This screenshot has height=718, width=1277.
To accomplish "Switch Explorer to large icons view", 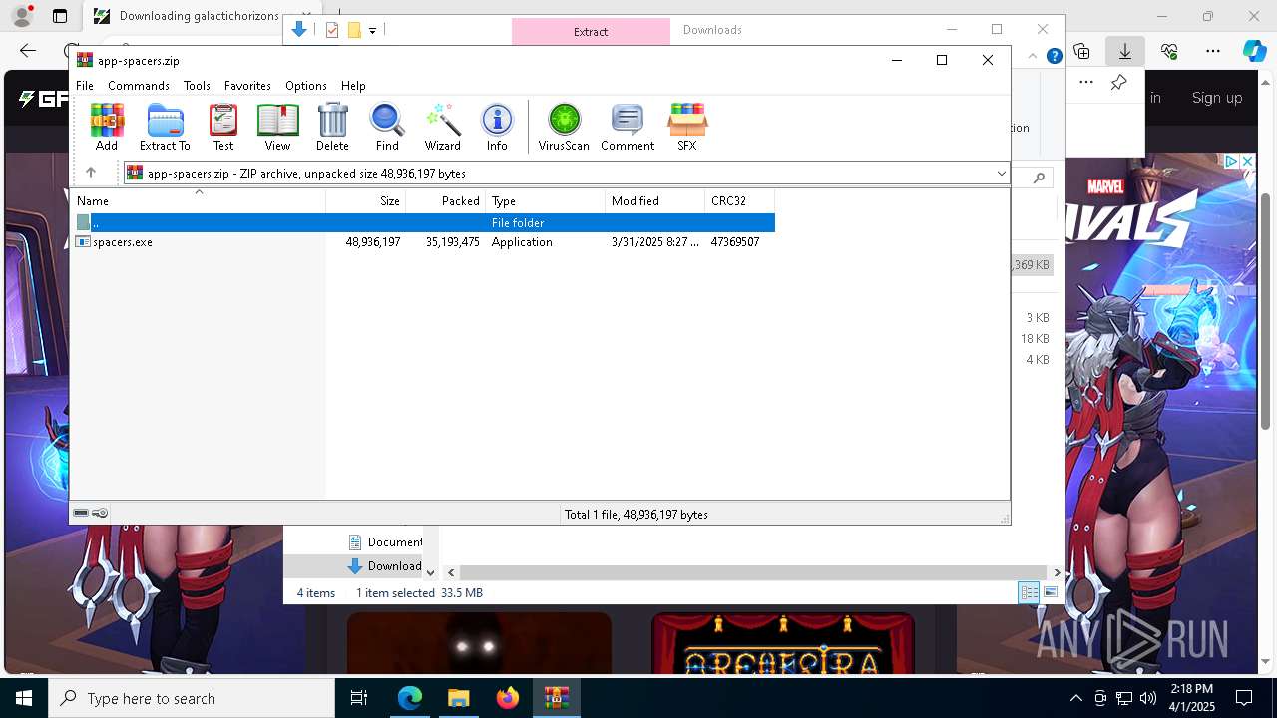I will tap(1051, 592).
